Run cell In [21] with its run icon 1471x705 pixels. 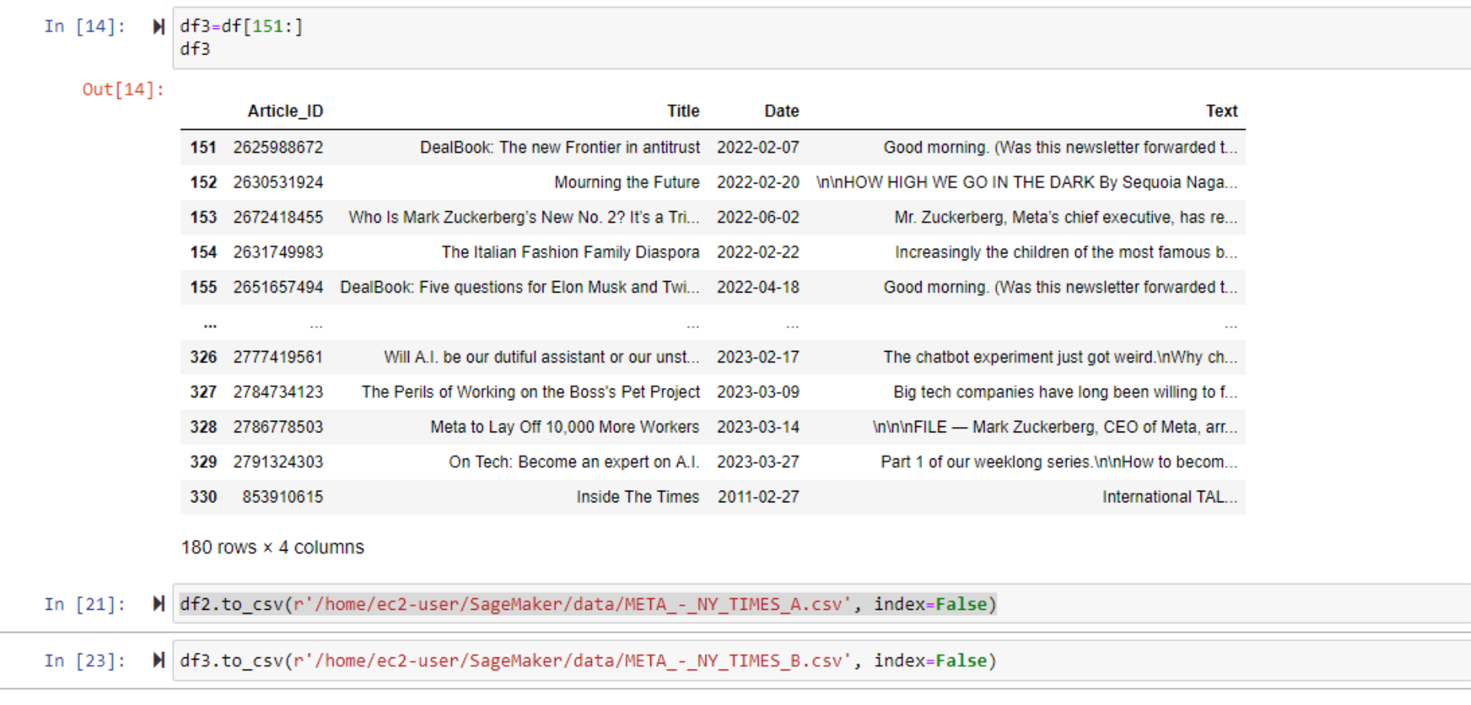point(158,604)
